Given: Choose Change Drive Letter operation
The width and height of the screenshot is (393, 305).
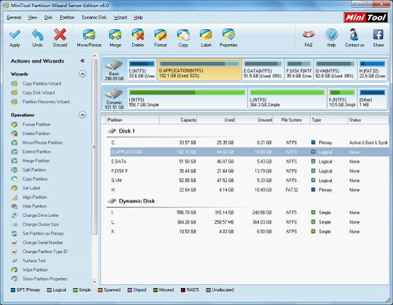Looking at the screenshot, I should click(40, 216).
